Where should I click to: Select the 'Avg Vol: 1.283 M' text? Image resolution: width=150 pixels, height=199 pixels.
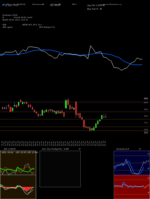click(x=96, y=5)
